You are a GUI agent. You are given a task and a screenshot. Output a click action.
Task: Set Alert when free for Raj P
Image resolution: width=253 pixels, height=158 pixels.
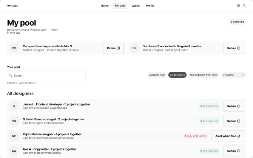pos(228,136)
